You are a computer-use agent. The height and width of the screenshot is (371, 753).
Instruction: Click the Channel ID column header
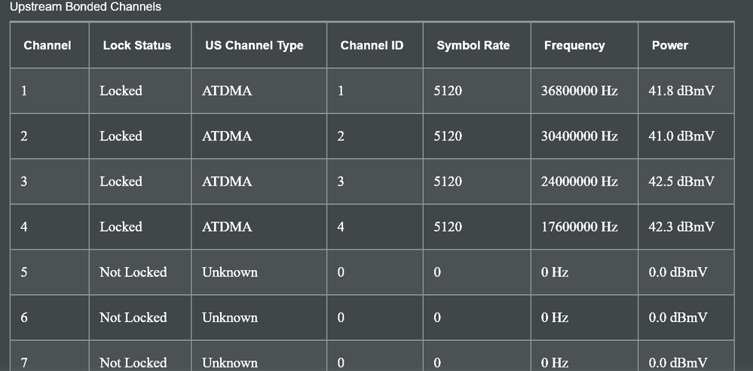click(x=372, y=45)
